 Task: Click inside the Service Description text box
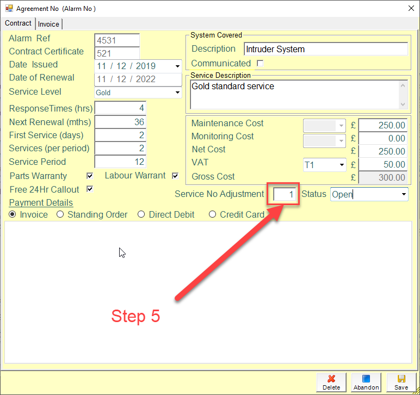point(295,95)
